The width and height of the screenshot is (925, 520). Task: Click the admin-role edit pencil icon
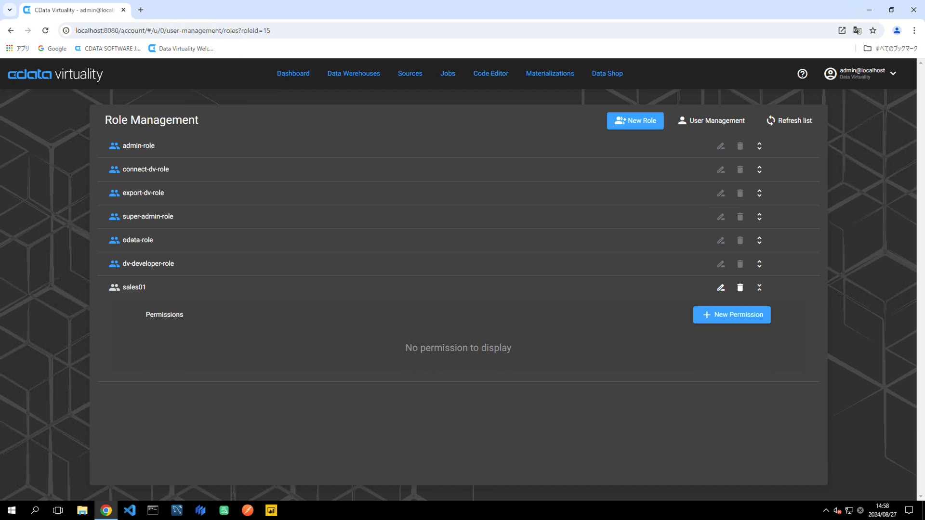721,146
